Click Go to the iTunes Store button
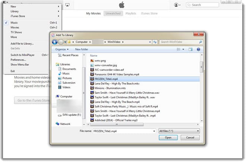The width and height of the screenshot is (246, 162). [32, 101]
